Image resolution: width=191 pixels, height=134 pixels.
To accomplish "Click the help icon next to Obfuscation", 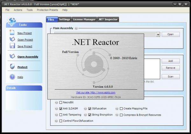I will tap(85, 109).
